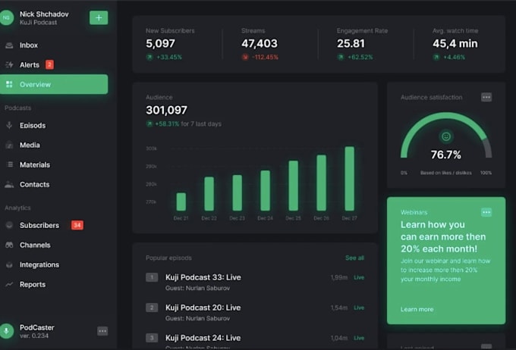Click the Media music icon
The height and width of the screenshot is (350, 516).
tap(9, 145)
